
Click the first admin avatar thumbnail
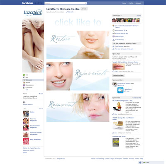114,20
